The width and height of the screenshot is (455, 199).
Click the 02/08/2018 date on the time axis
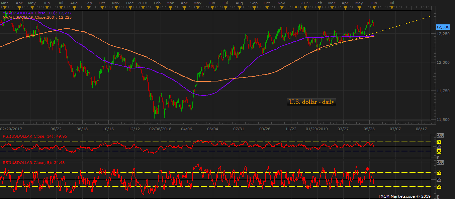tap(160, 129)
